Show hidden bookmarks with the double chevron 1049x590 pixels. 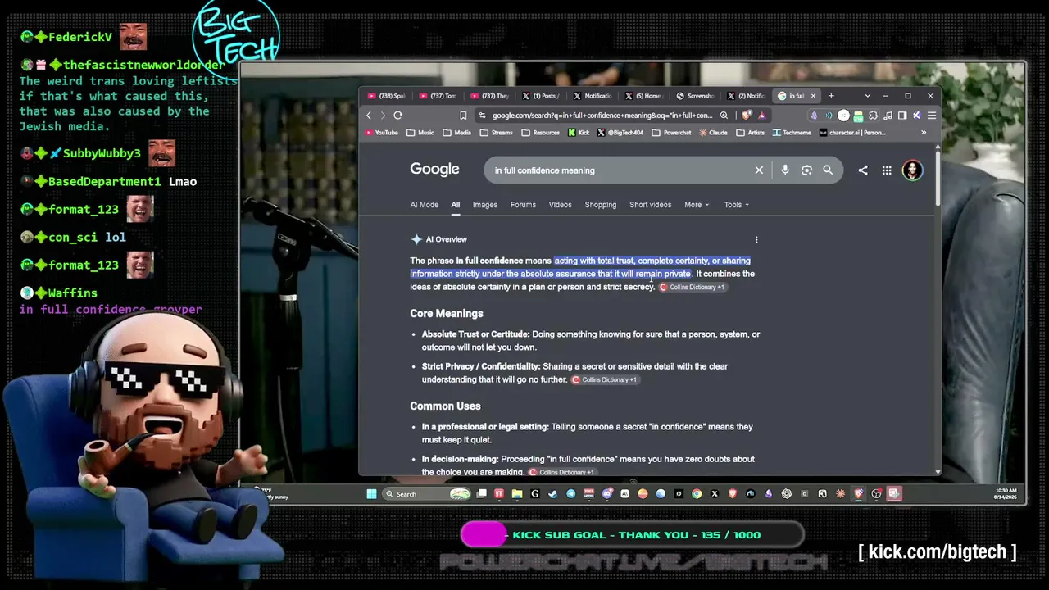[x=924, y=133]
